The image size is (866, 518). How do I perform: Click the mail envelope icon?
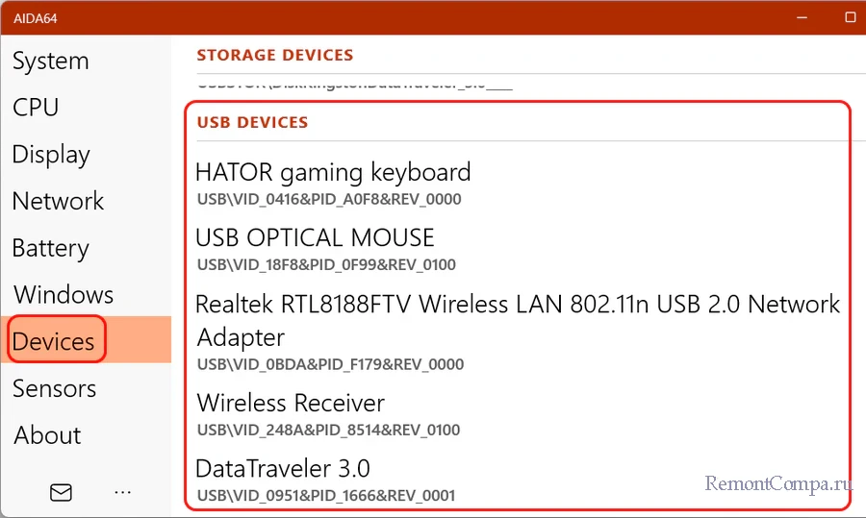(x=61, y=492)
